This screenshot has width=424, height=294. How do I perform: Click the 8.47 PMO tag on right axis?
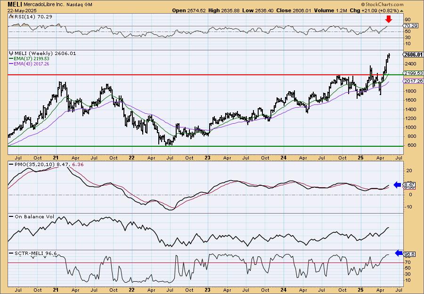(409, 185)
